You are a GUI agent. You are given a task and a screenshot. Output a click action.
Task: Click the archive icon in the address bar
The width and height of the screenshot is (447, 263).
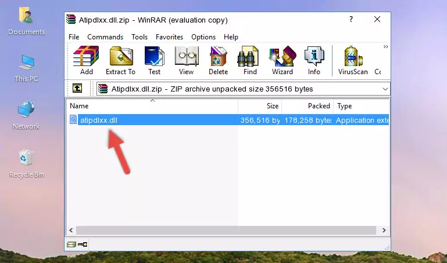click(103, 89)
